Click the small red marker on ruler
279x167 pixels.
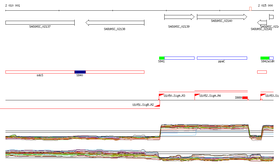point(250,9)
